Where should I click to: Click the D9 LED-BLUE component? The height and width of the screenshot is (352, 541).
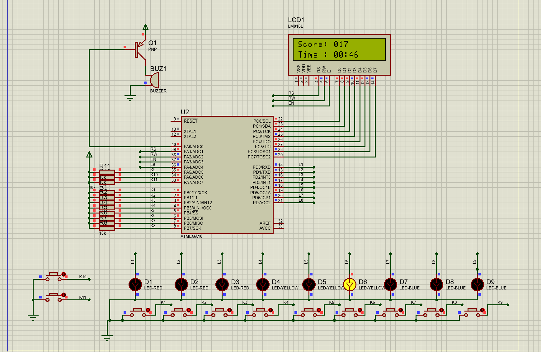click(477, 284)
